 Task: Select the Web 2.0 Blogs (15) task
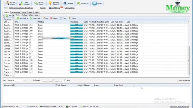coord(24,63)
